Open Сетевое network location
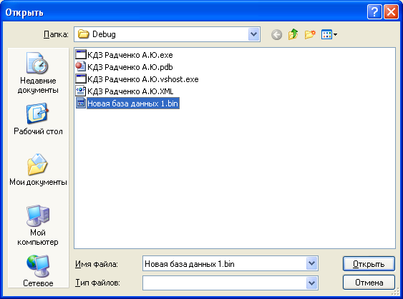The height and width of the screenshot is (299, 403). point(38,271)
